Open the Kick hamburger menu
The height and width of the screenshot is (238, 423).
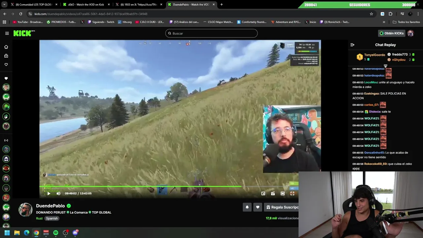(7, 33)
